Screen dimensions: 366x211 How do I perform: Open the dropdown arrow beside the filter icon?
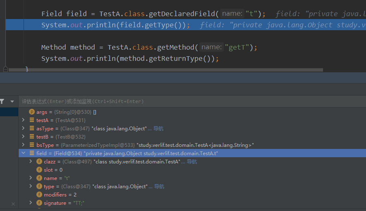(12, 101)
